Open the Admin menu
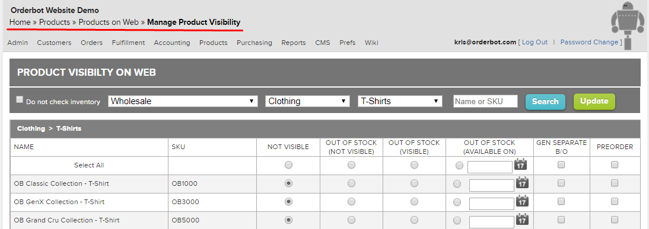 18,43
